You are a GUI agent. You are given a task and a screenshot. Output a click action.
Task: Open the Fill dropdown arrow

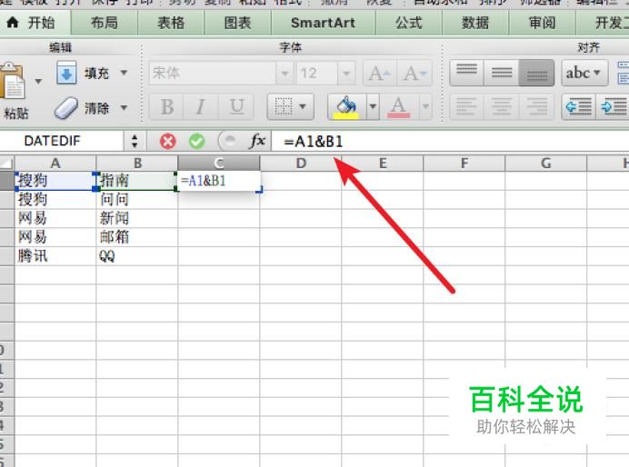point(124,73)
